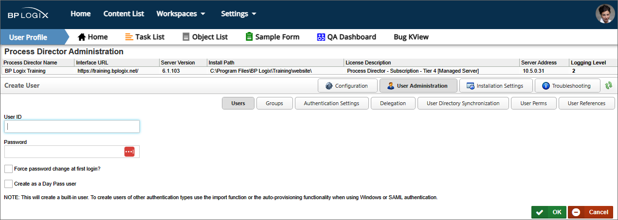Open the Sample Form shortcut
The height and width of the screenshot is (220, 618).
(x=272, y=37)
